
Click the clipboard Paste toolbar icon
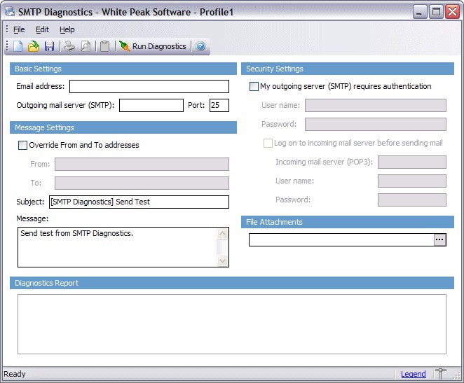[x=104, y=46]
